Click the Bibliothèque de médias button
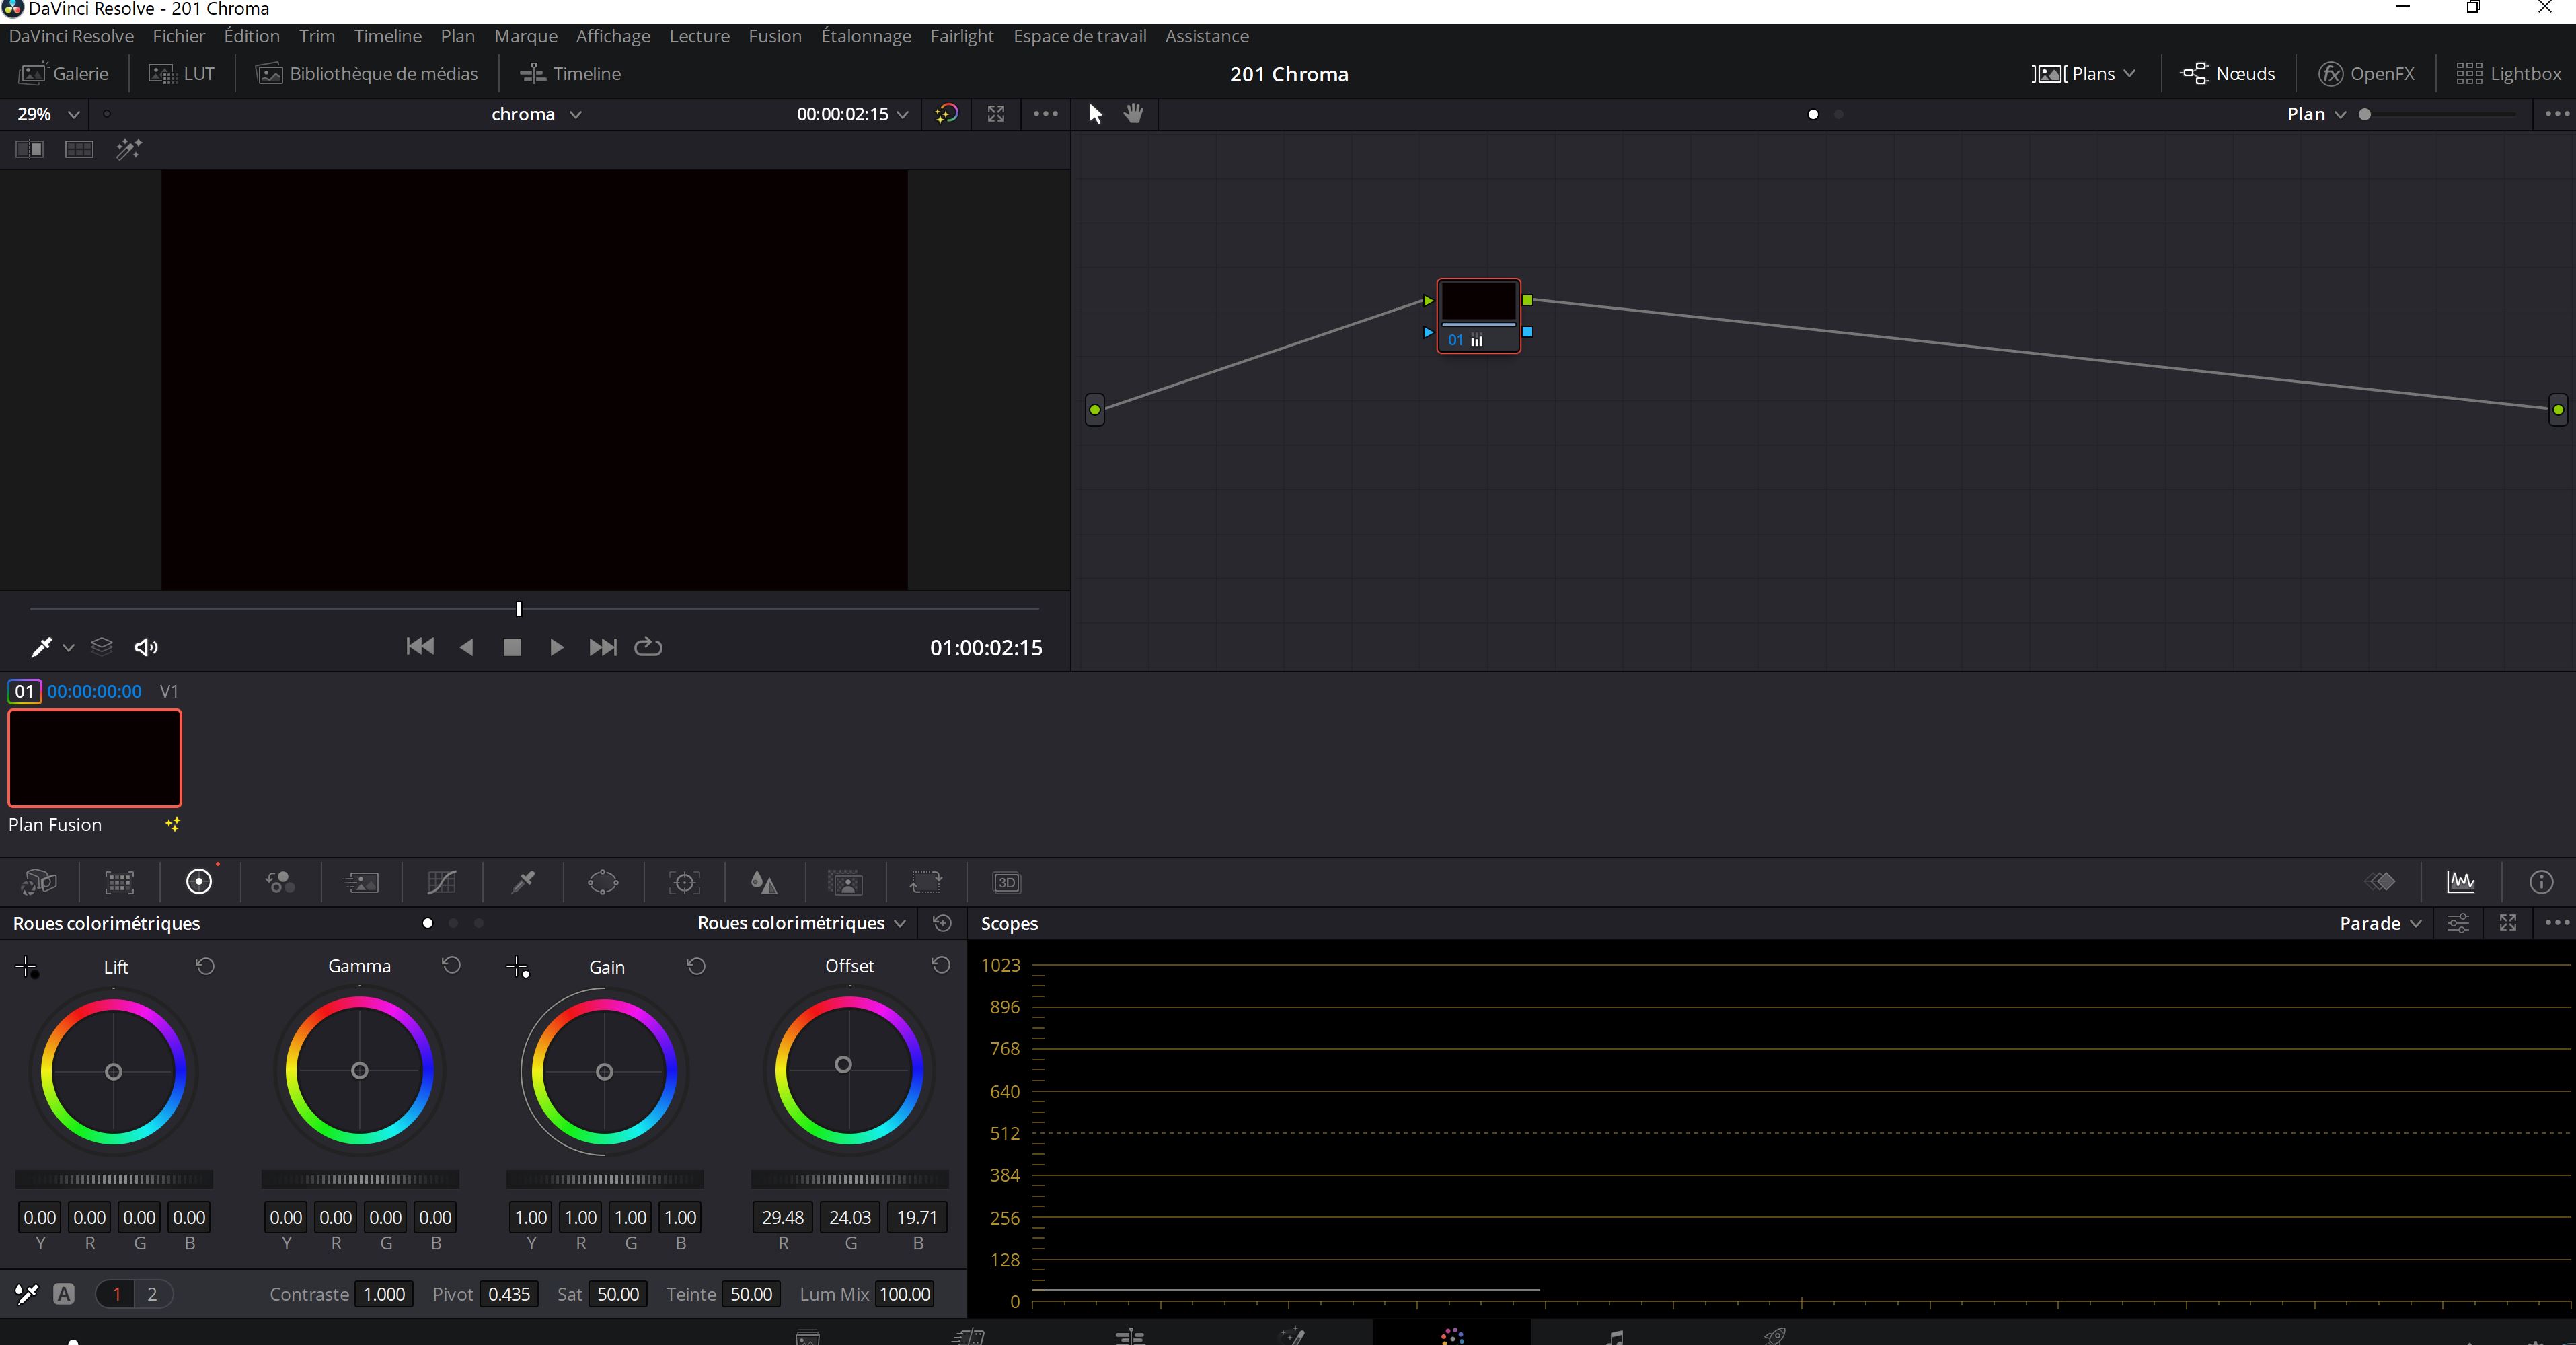Screen dimensions: 2576x1345 click(367, 74)
